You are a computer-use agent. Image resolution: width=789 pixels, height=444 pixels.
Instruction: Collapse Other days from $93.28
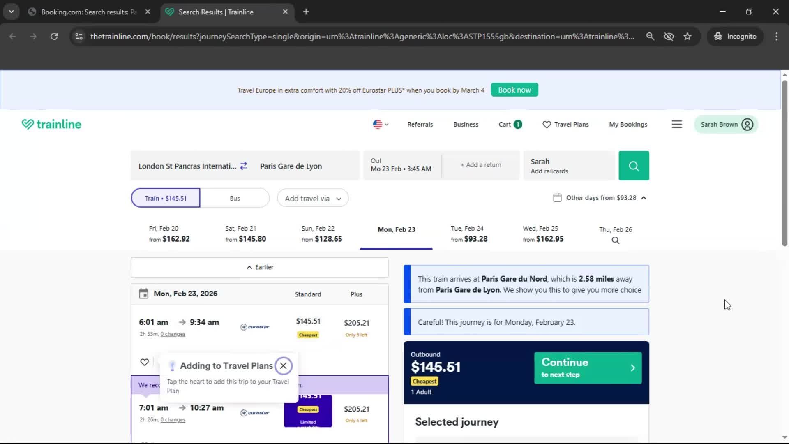tap(600, 198)
